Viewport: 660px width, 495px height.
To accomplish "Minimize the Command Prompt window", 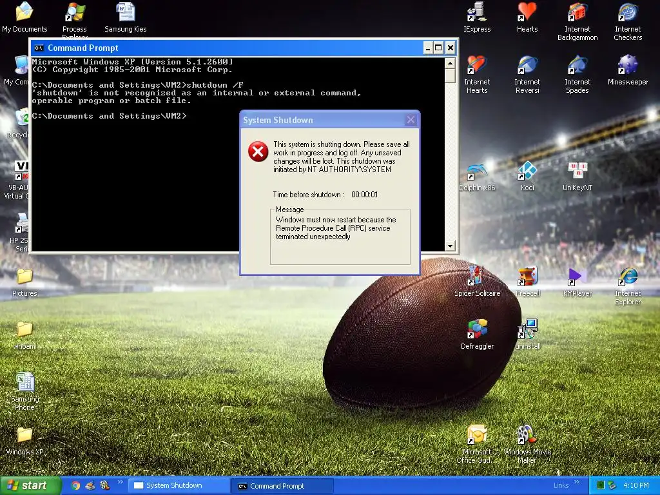I will [x=428, y=48].
